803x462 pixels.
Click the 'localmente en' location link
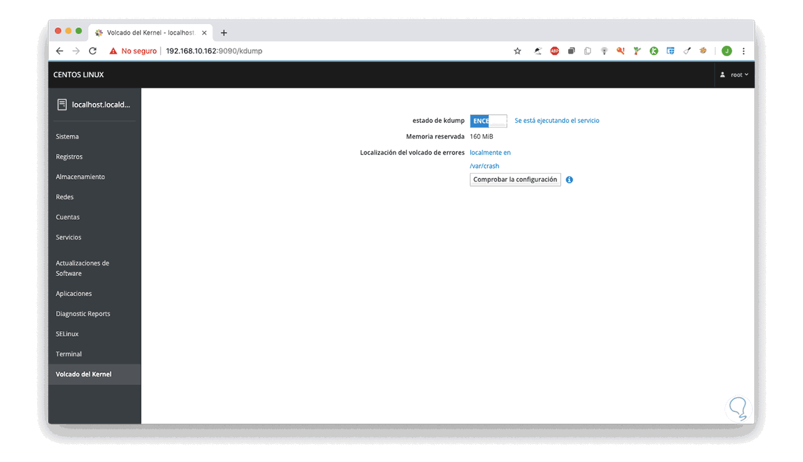[x=490, y=153]
